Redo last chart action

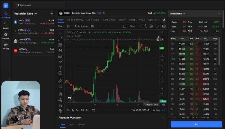click(106, 26)
